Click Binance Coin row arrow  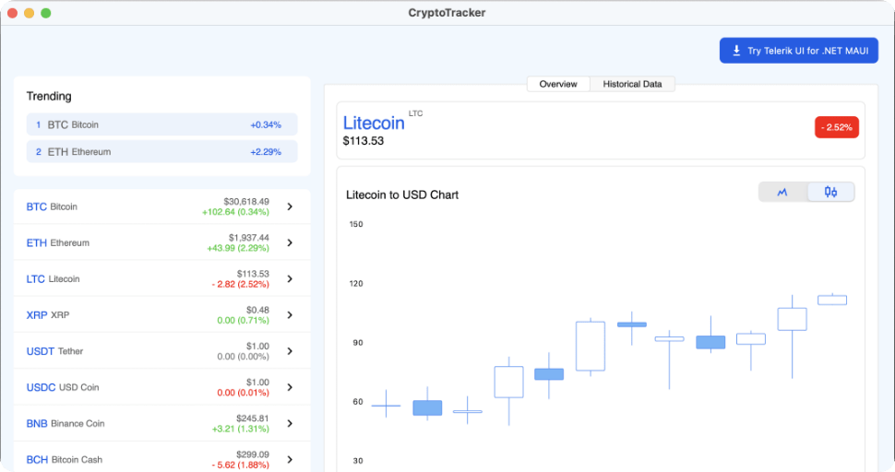[x=290, y=423]
